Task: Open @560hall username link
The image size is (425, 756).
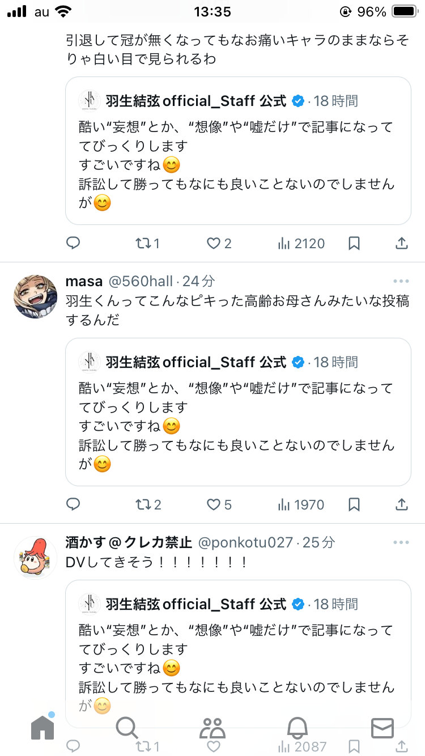Action: coord(141,281)
